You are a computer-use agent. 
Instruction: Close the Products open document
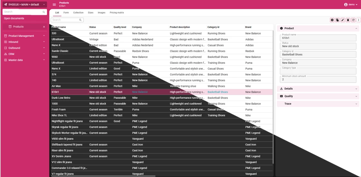[44, 27]
